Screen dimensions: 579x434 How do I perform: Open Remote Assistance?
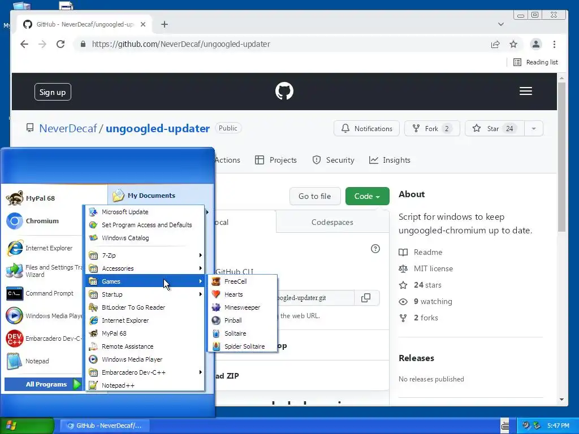coord(145,346)
